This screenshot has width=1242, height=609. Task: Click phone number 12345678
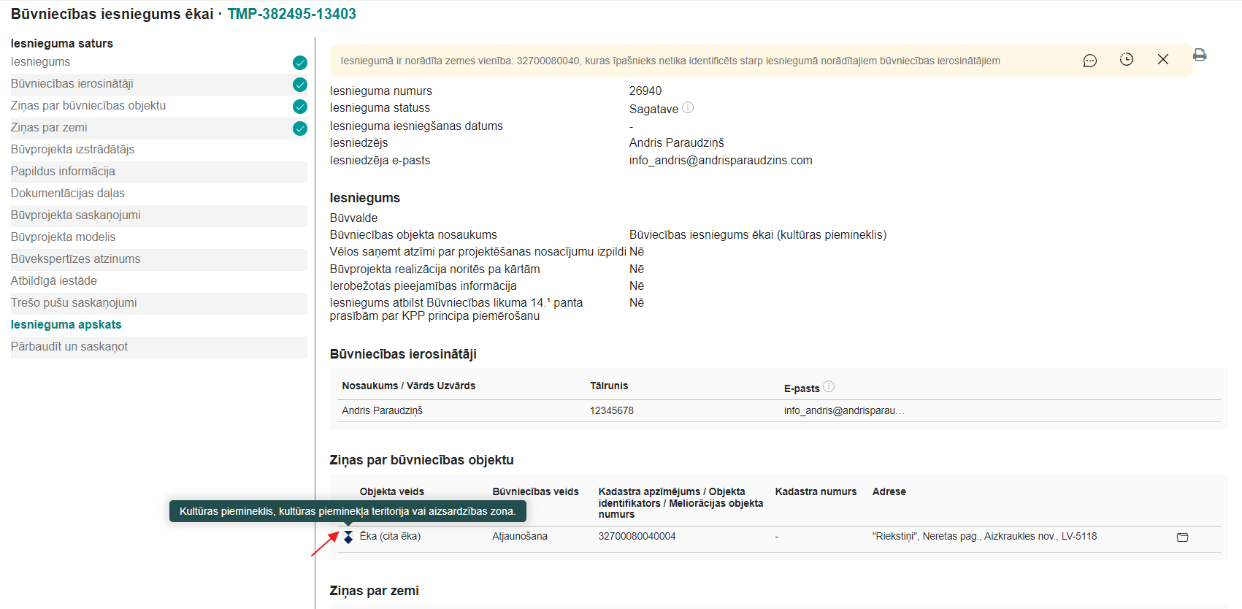coord(612,410)
